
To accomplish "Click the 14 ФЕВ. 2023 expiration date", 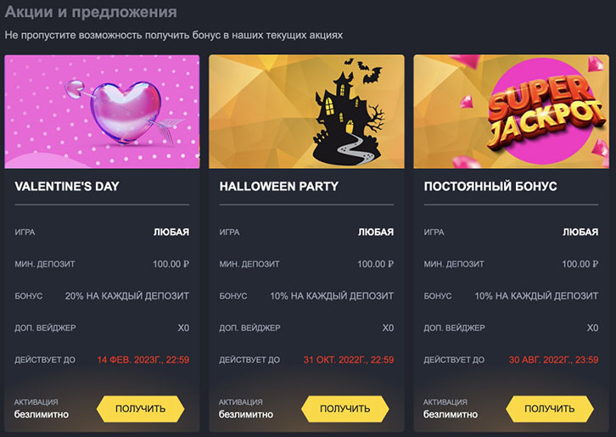I will click(143, 360).
